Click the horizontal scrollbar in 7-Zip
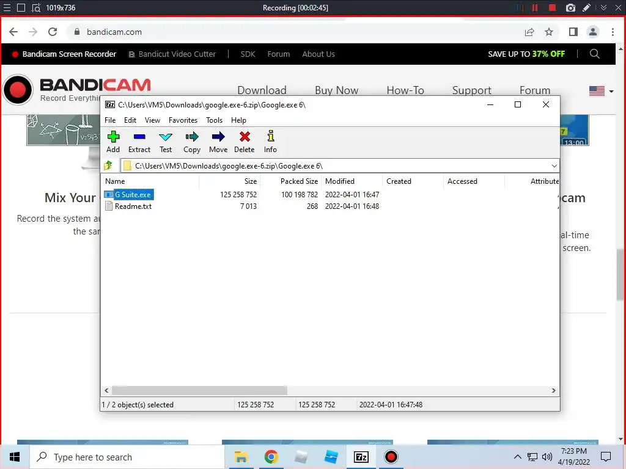Viewport: 626px width, 469px height. 200,390
